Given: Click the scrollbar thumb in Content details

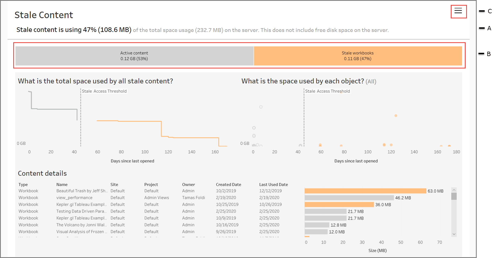Looking at the screenshot, I should [x=454, y=196].
